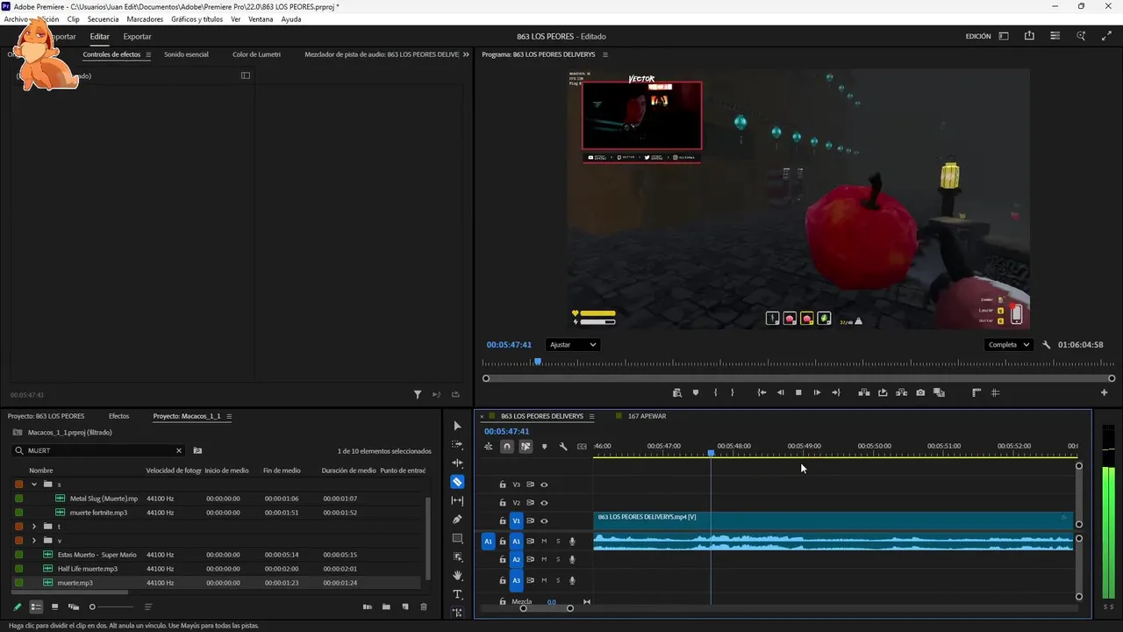Image resolution: width=1123 pixels, height=632 pixels.
Task: Open the Program monitor wrench settings
Action: click(x=1046, y=345)
